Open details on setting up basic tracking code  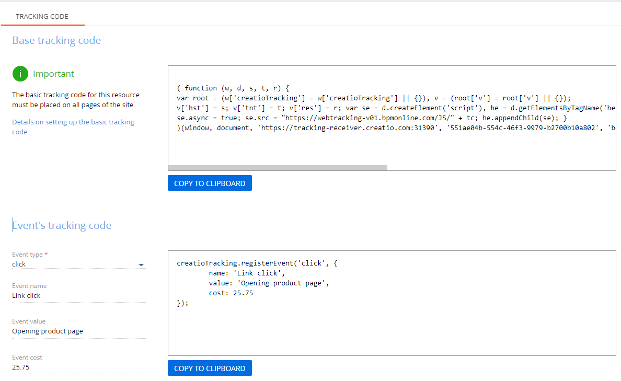coord(73,126)
